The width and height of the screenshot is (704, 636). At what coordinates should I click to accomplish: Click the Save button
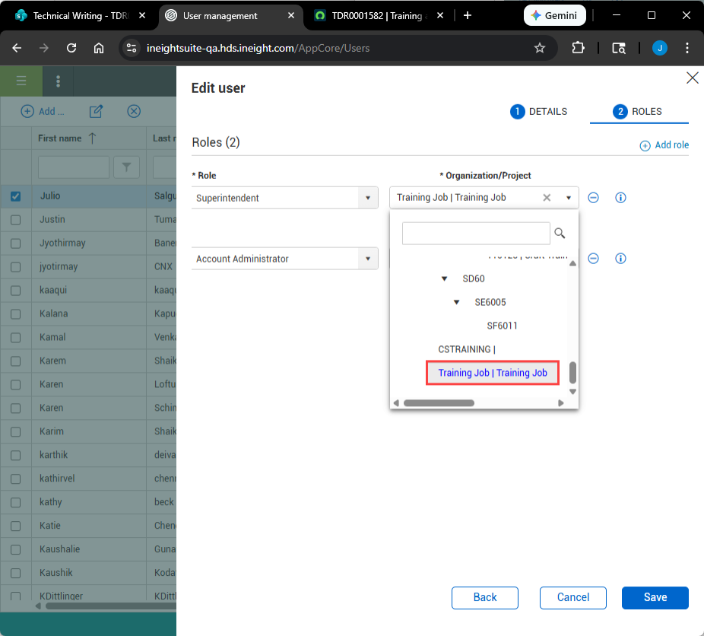(655, 597)
